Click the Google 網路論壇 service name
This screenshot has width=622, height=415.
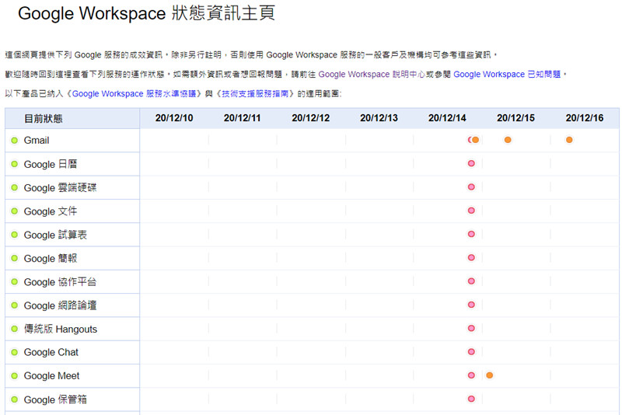(61, 305)
